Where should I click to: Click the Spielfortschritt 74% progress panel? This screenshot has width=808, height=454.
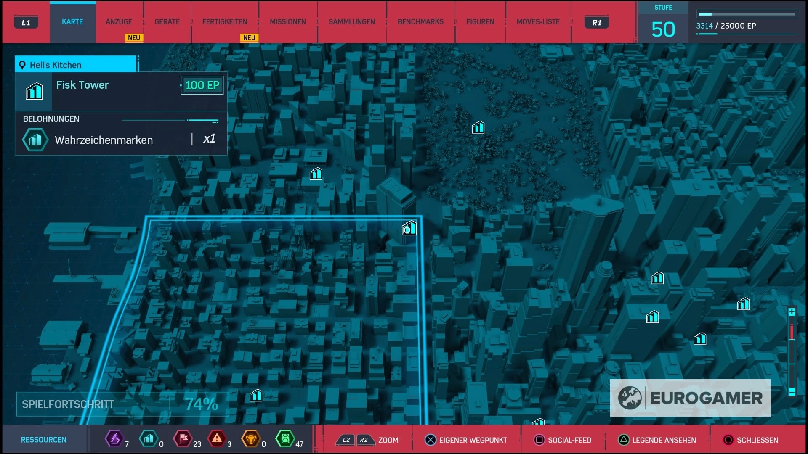(122, 404)
